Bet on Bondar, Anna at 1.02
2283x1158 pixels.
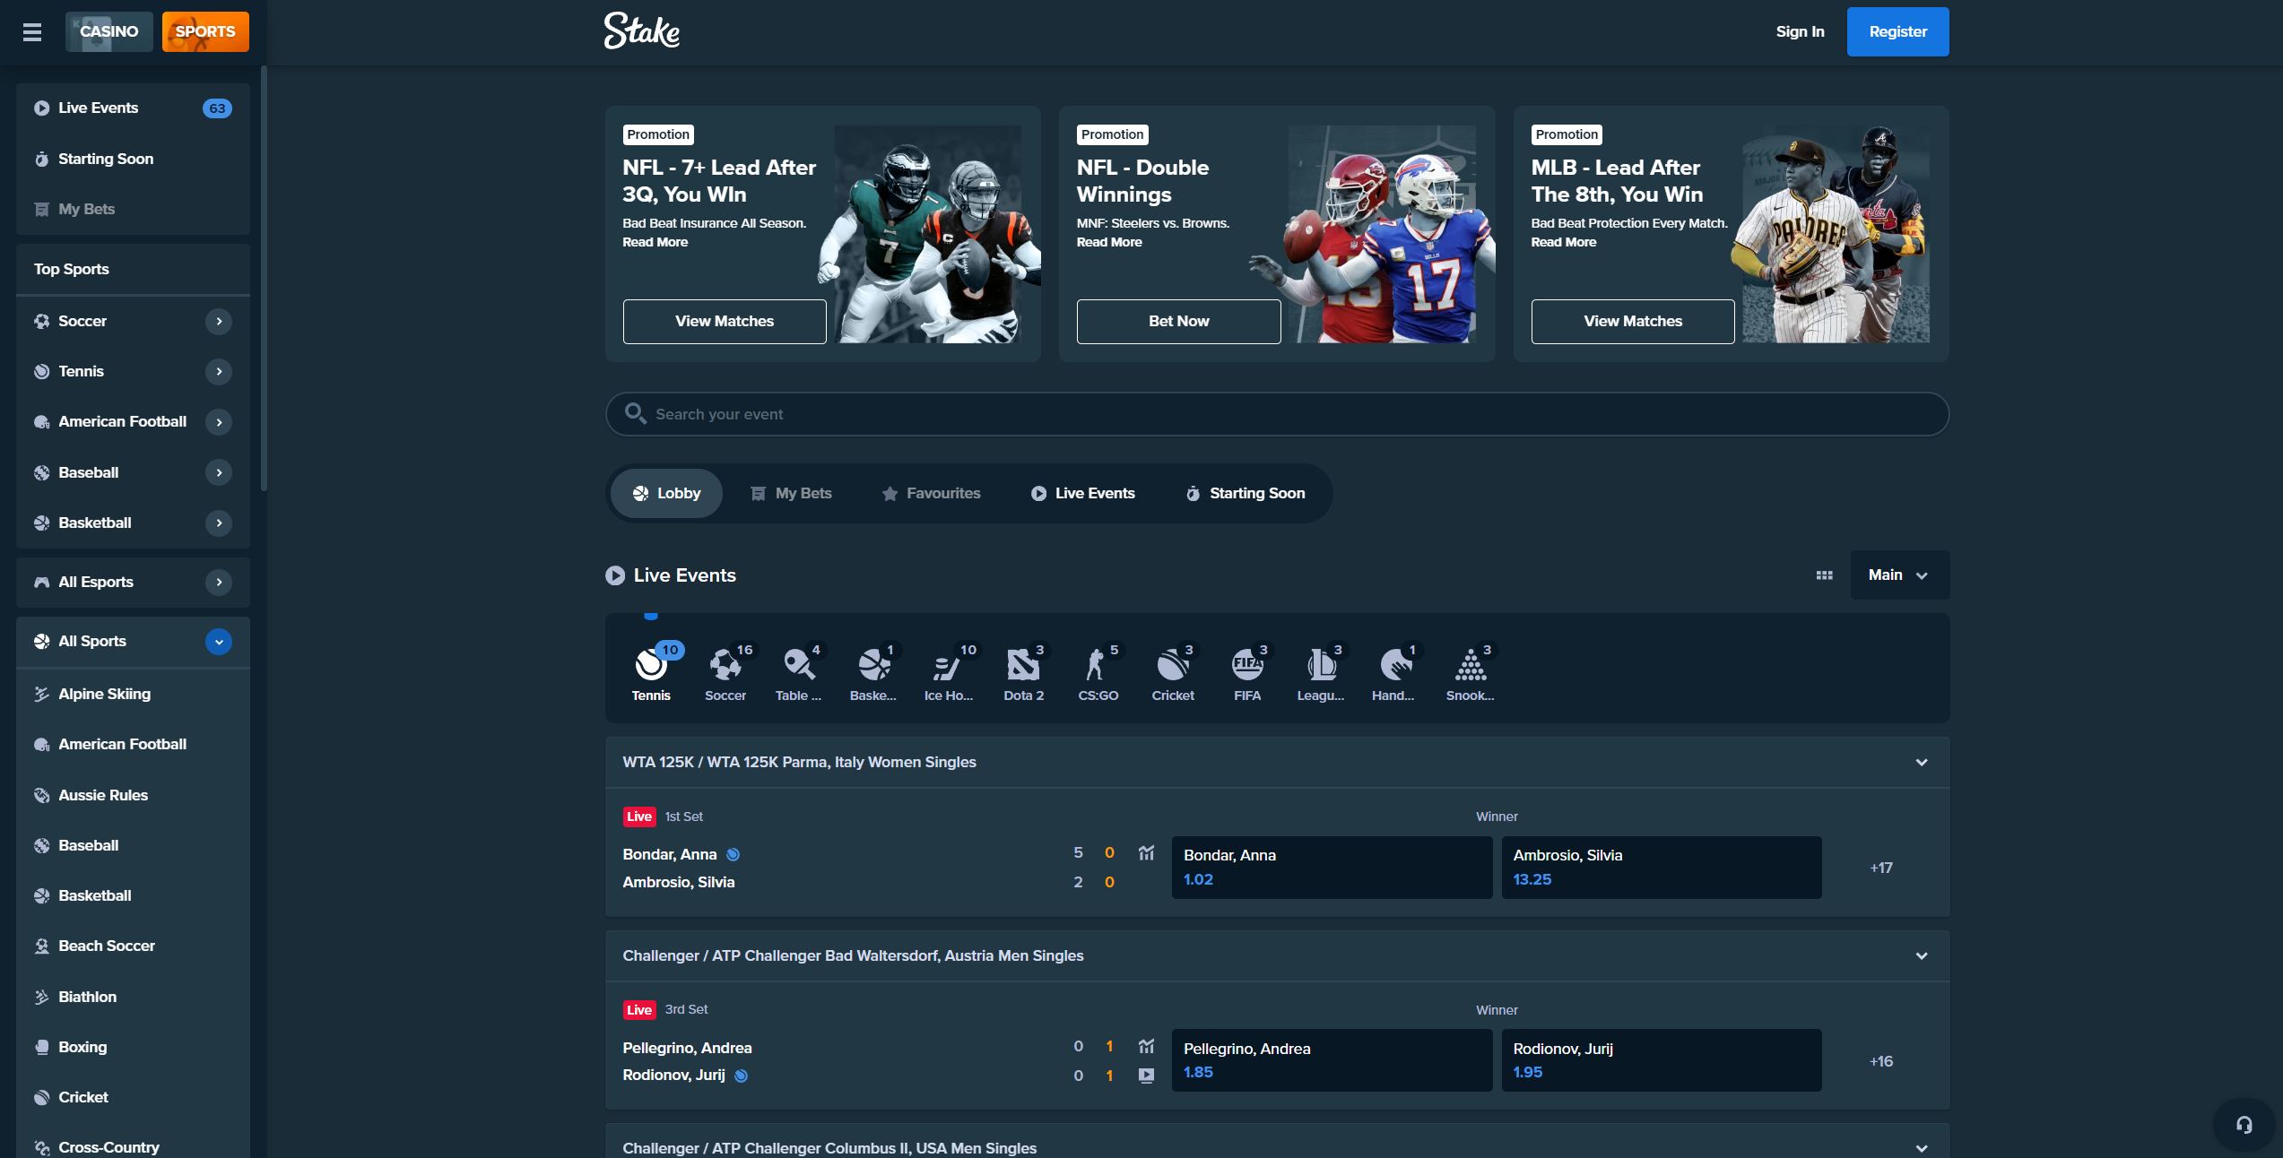(x=1332, y=868)
